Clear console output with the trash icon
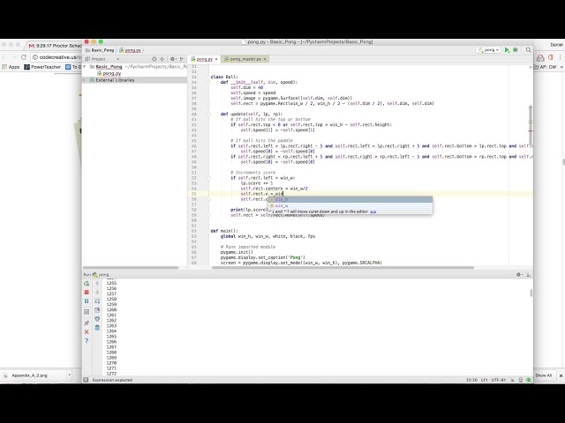The image size is (565, 423). point(97,327)
